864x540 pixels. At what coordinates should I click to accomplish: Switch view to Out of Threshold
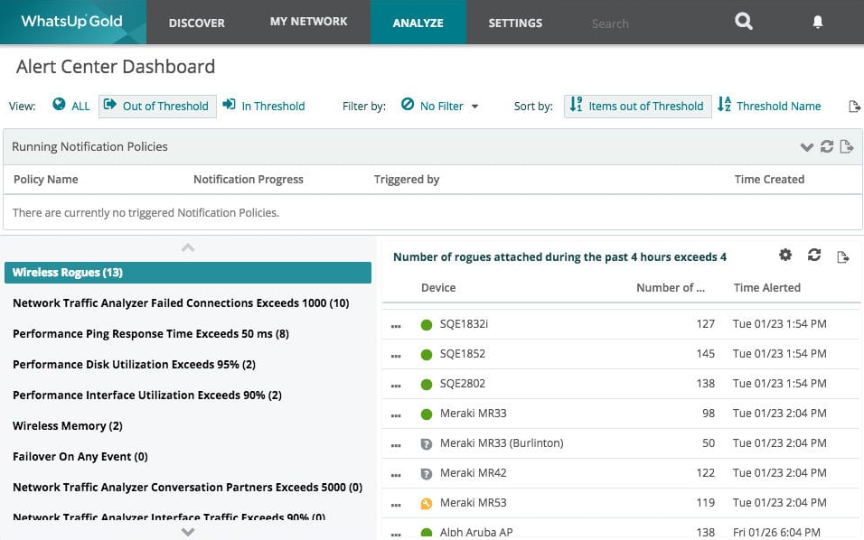pos(157,106)
